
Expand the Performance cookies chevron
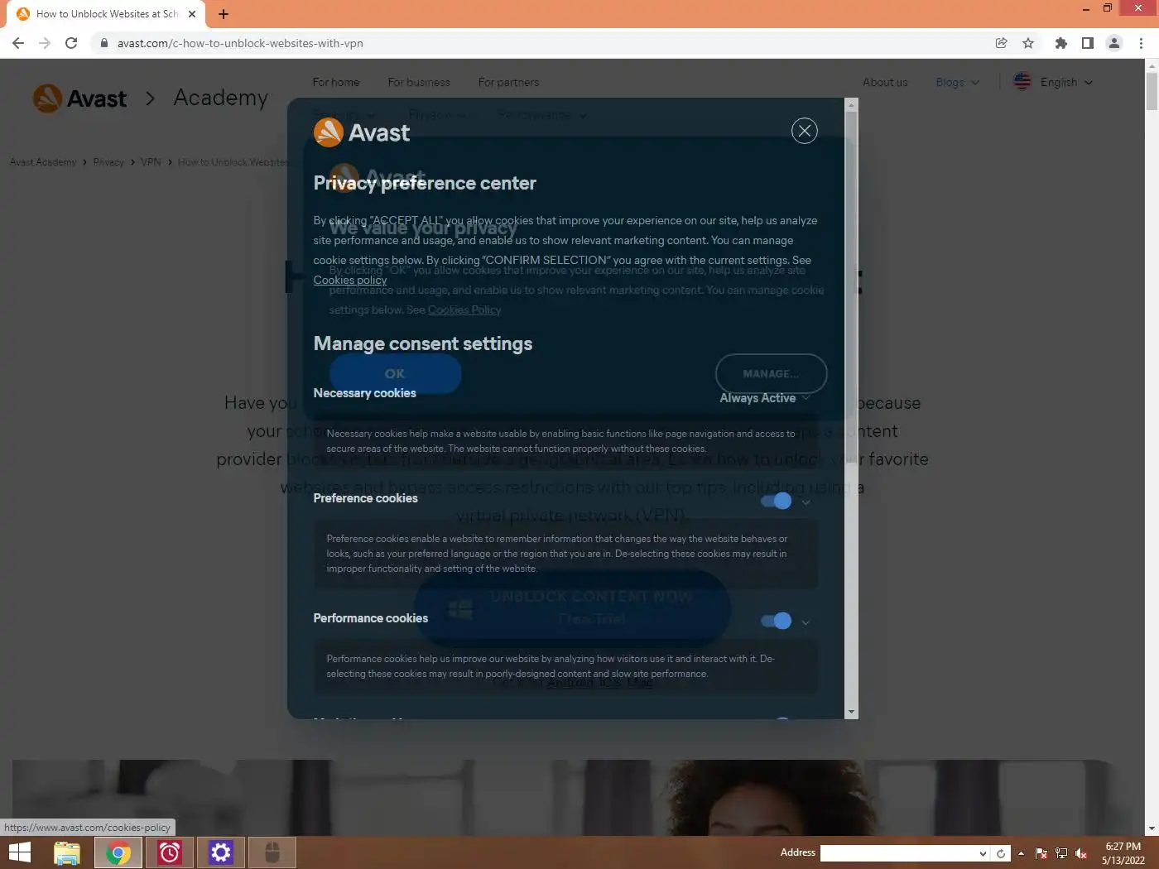[806, 622]
